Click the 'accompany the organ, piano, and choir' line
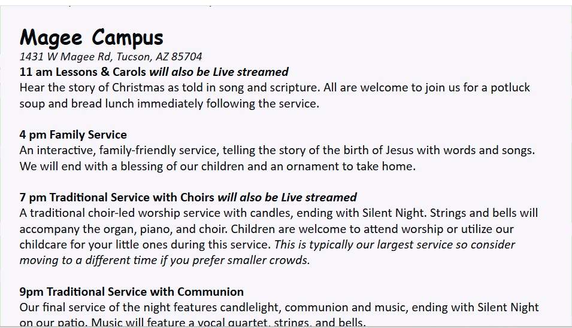 (267, 229)
